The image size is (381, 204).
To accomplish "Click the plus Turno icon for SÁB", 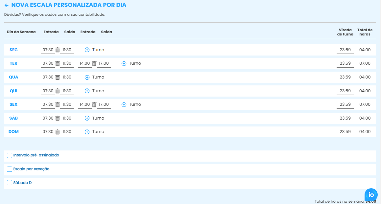I will [x=87, y=118].
